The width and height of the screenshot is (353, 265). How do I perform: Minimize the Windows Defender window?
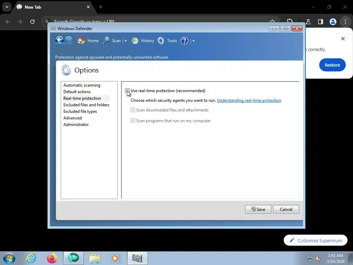coord(274,29)
